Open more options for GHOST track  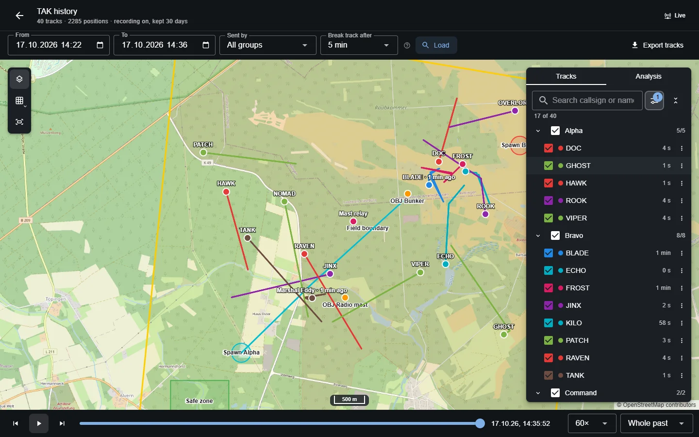pyautogui.click(x=682, y=166)
